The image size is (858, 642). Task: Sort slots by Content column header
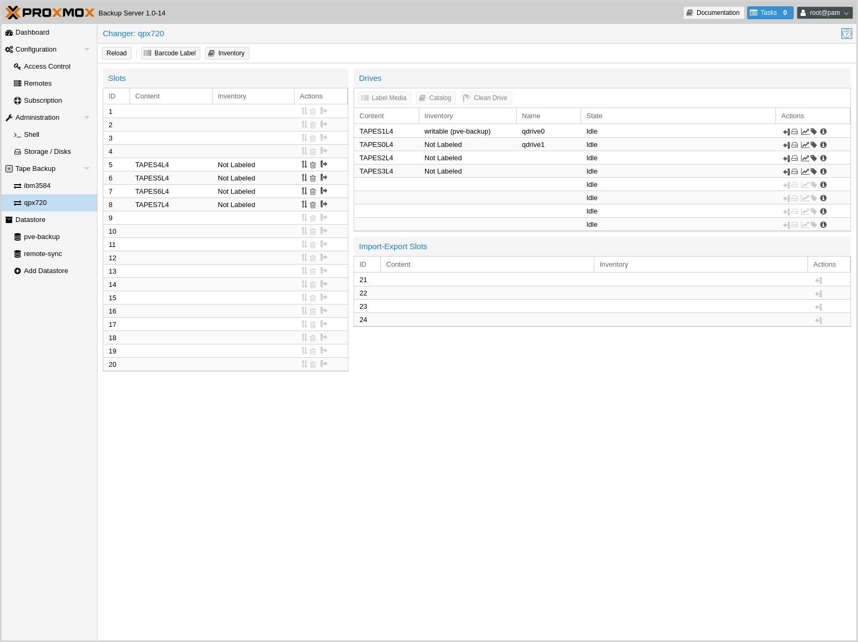pyautogui.click(x=170, y=96)
